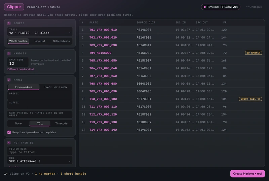
Task: Click the Filter Bins search field
Action: (40, 151)
